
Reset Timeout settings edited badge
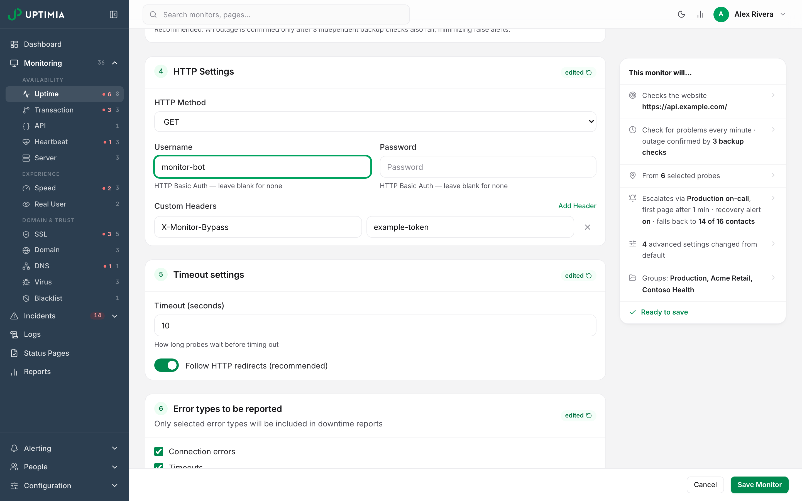pyautogui.click(x=578, y=275)
